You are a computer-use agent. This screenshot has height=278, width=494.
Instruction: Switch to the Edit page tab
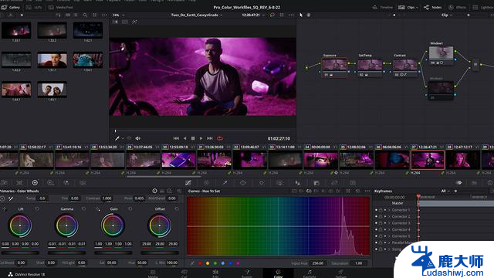coord(215,273)
